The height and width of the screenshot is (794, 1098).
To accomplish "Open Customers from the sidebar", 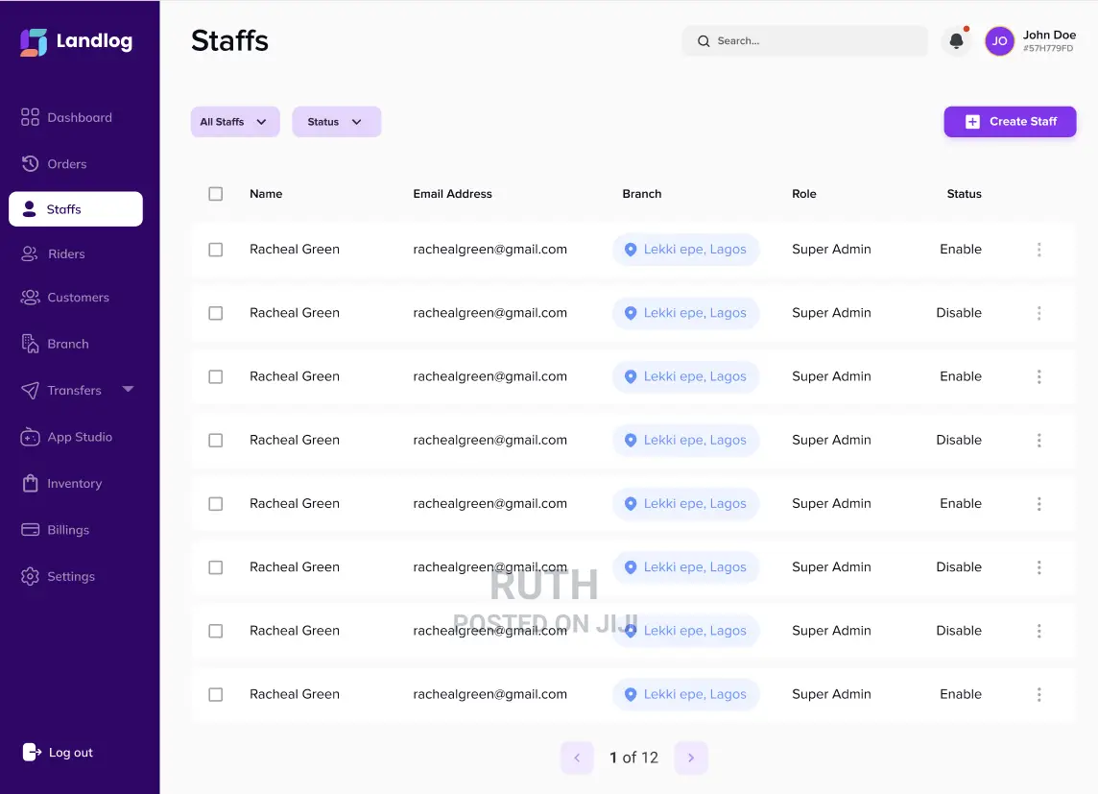I will coord(65,298).
